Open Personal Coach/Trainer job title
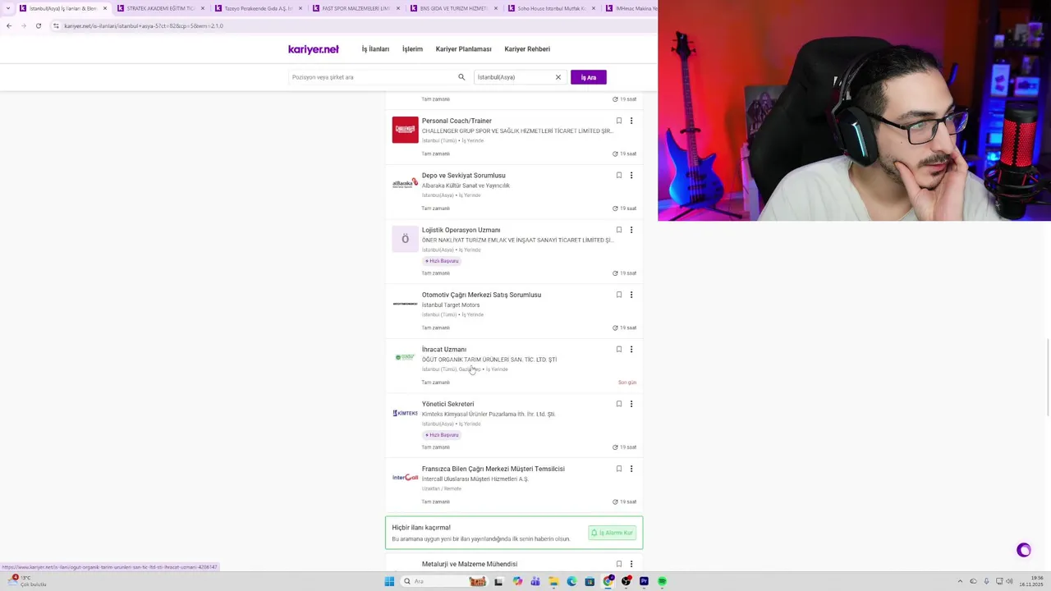Viewport: 1051px width, 591px height. coord(457,121)
